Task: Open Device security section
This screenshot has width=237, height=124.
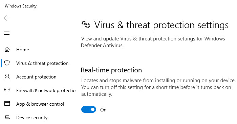Action: click(32, 118)
